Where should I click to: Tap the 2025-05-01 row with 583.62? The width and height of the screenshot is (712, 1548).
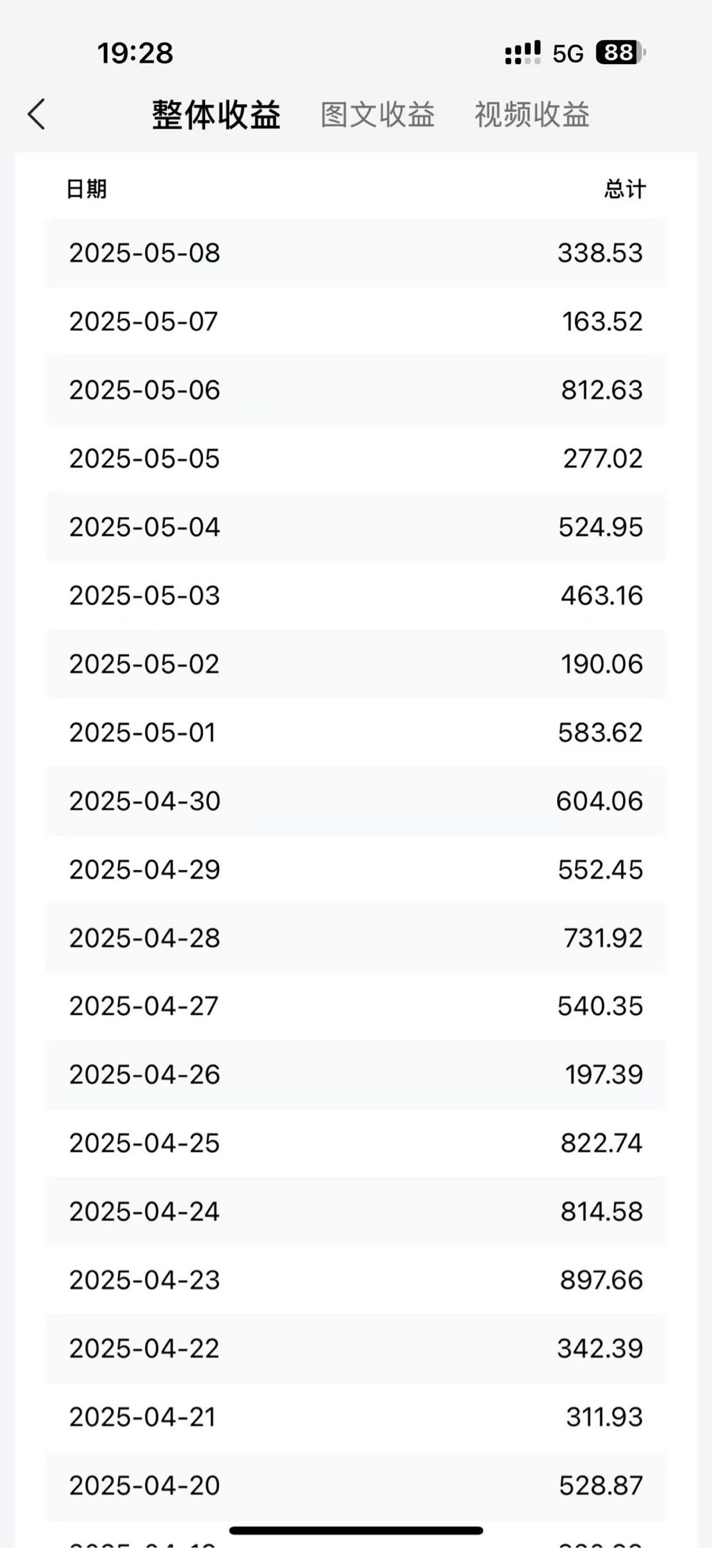(x=356, y=733)
